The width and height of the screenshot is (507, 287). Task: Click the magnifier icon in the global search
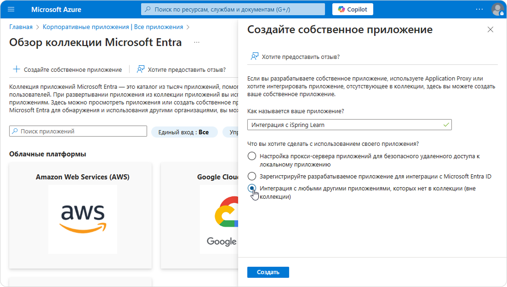click(148, 9)
